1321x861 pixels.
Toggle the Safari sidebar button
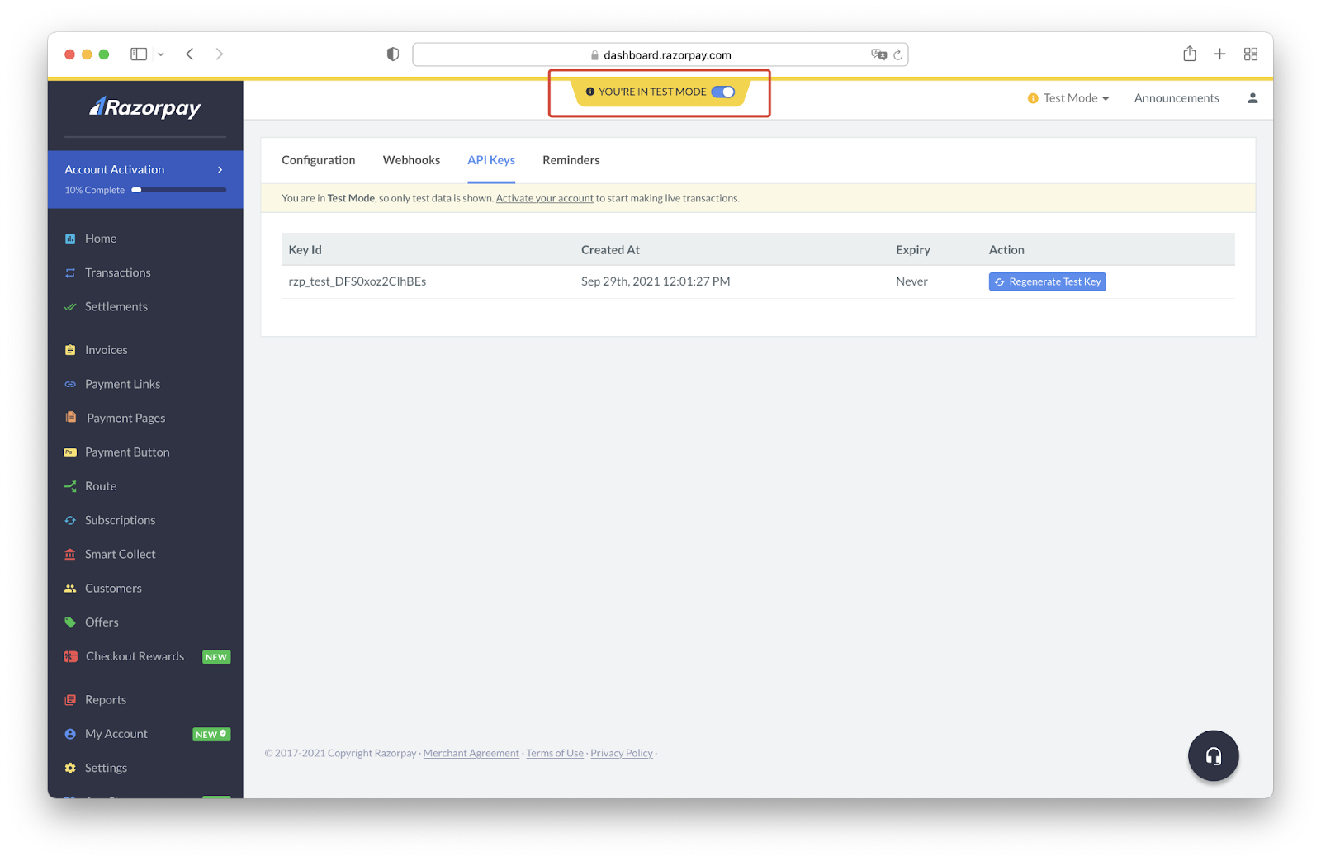pyautogui.click(x=139, y=54)
